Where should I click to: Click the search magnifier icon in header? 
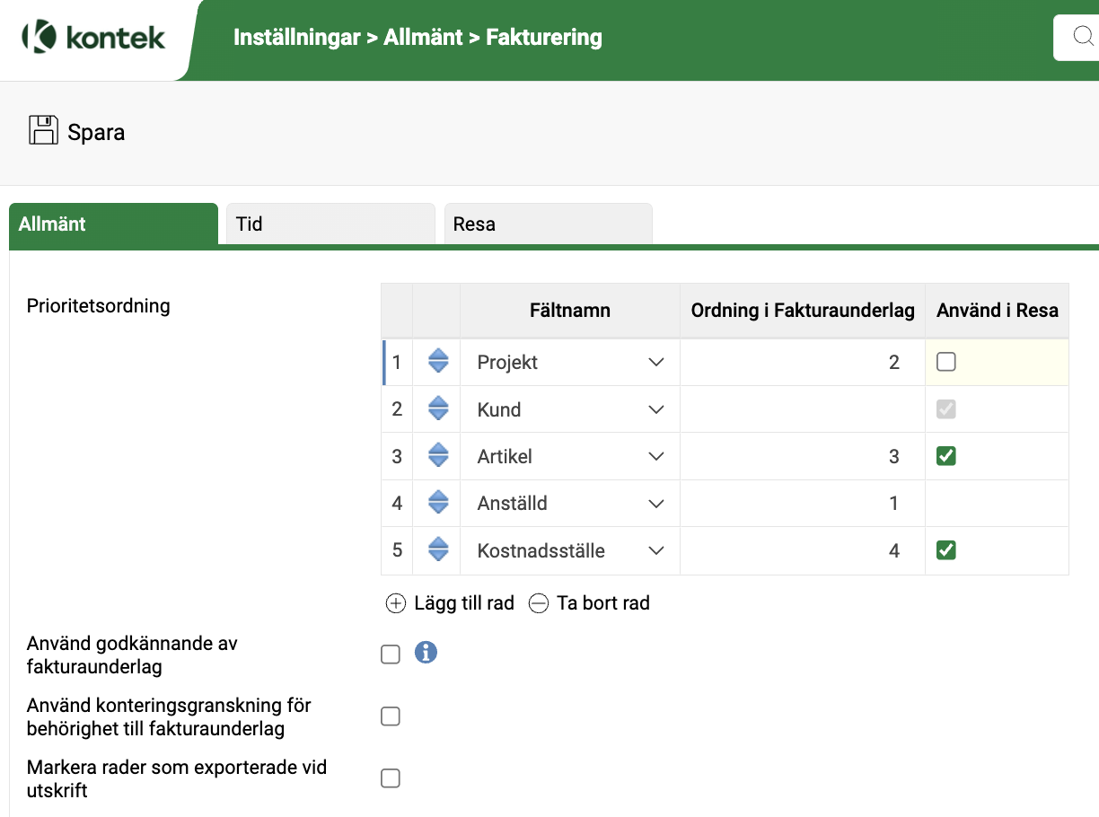pos(1083,36)
